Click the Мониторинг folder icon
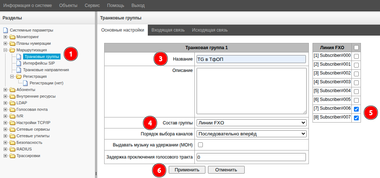This screenshot has width=380, height=178. pos(12,37)
